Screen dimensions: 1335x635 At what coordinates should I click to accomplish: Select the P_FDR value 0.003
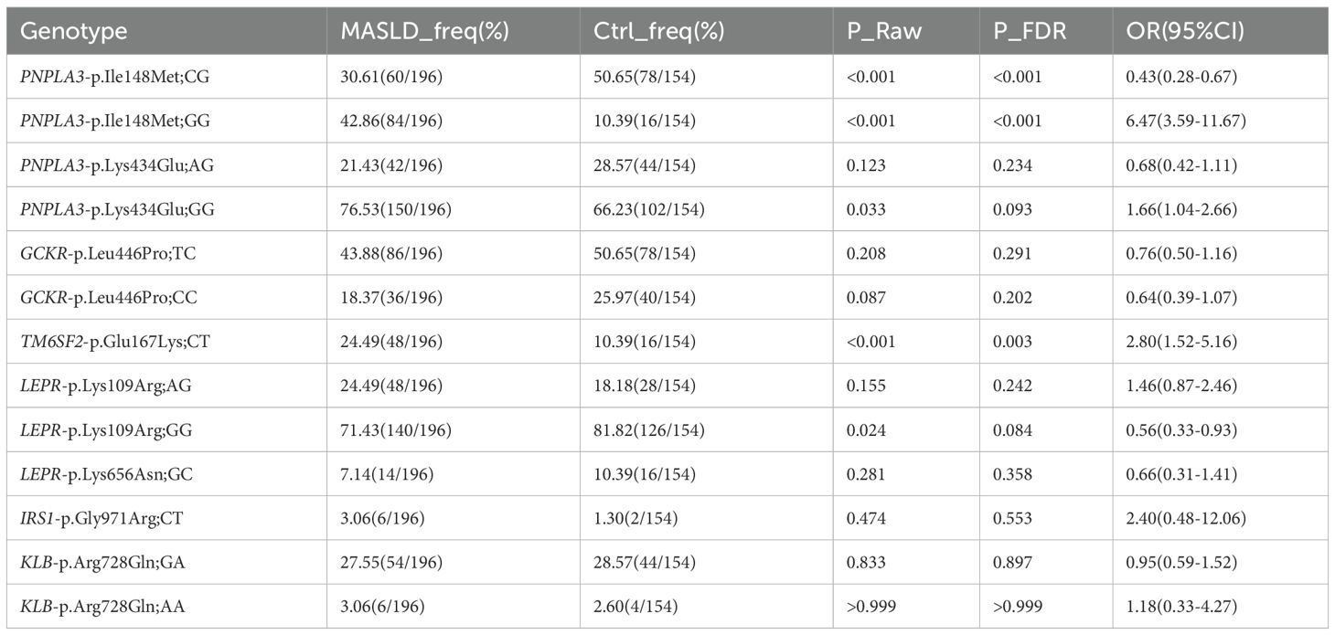click(1013, 341)
